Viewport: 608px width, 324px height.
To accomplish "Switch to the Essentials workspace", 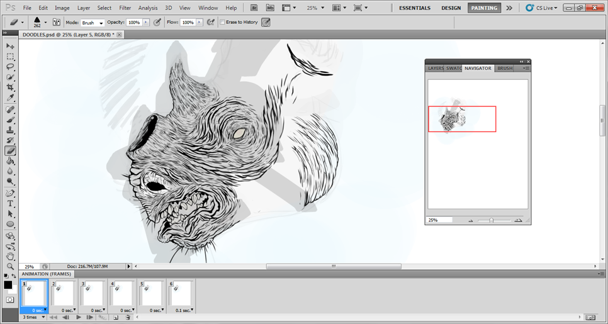I will (x=415, y=8).
